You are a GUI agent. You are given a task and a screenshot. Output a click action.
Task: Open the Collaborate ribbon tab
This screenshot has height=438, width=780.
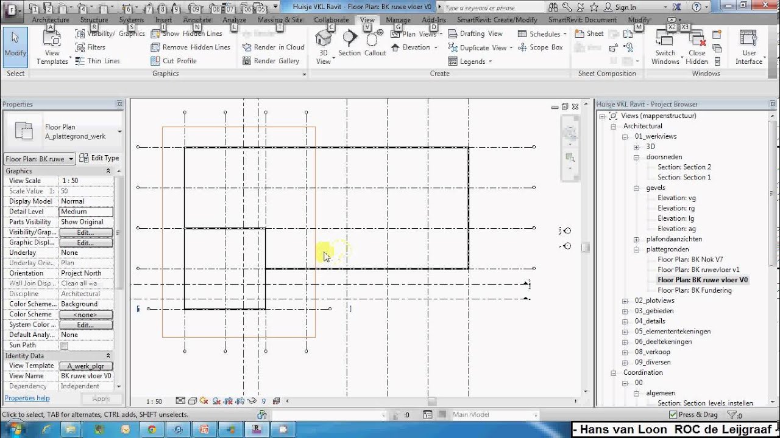pos(331,19)
